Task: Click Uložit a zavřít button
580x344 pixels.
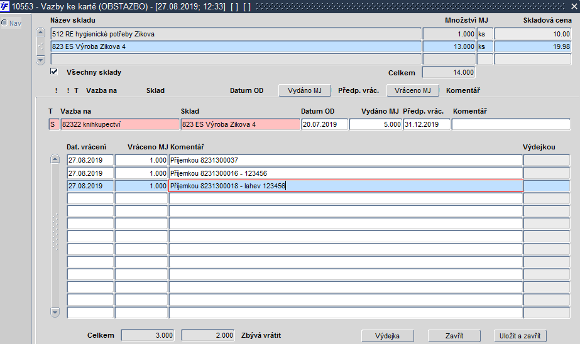Action: pos(520,336)
